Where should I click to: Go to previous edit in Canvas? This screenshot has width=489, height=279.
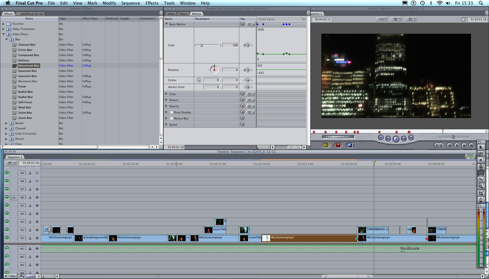(381, 138)
